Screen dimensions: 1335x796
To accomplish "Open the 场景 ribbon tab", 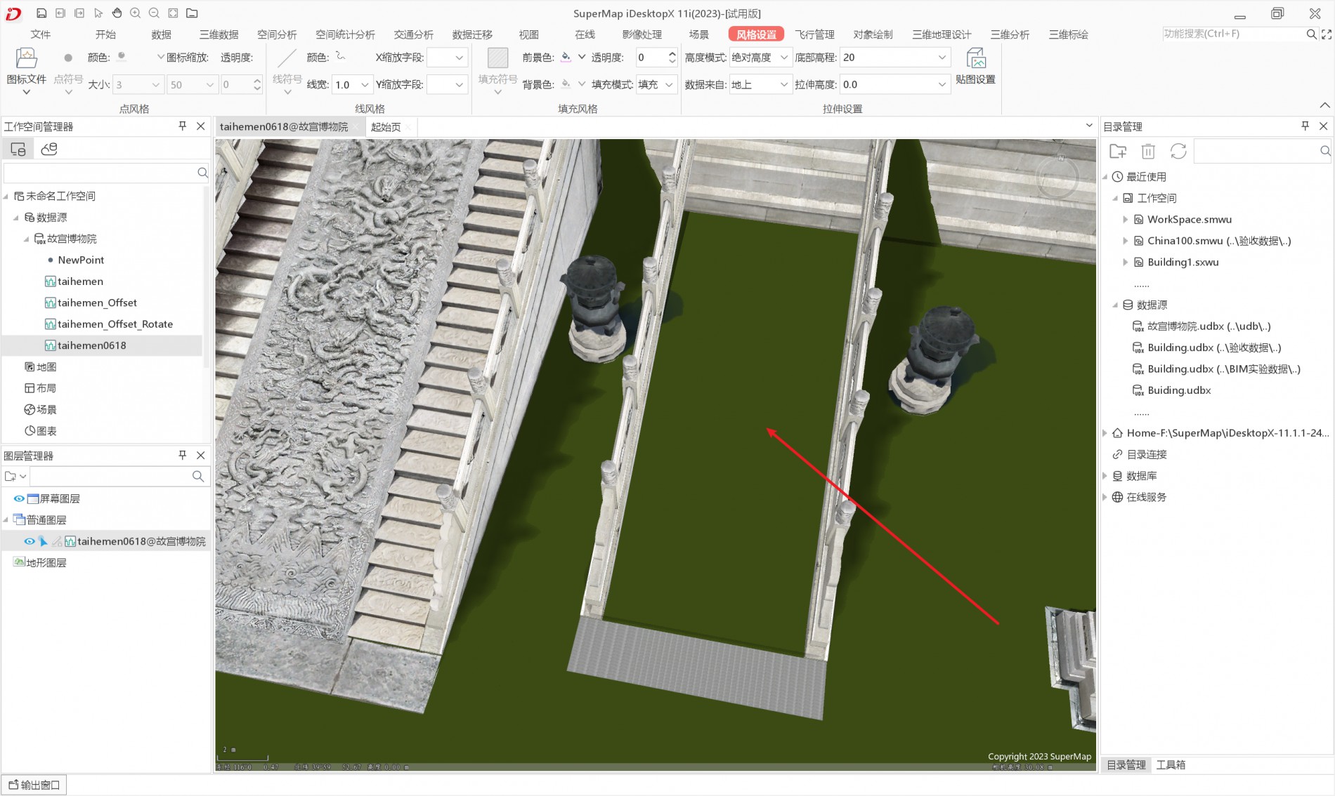I will [698, 34].
